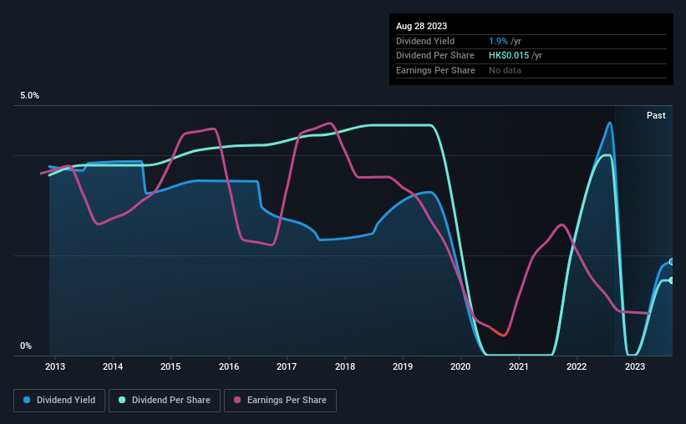The image size is (686, 424).
Task: Click the 5.0% y-axis label
Action: click(30, 96)
